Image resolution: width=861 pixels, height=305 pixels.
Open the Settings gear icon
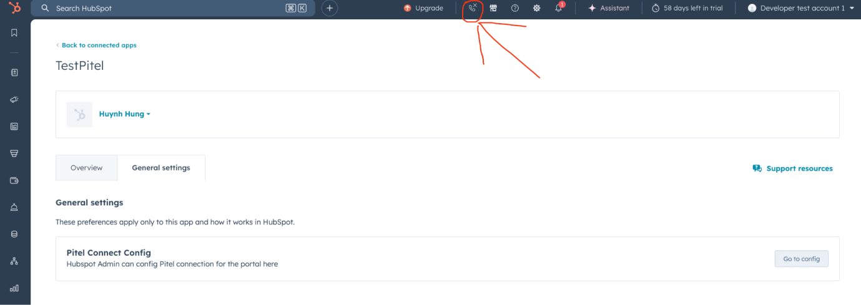(536, 8)
